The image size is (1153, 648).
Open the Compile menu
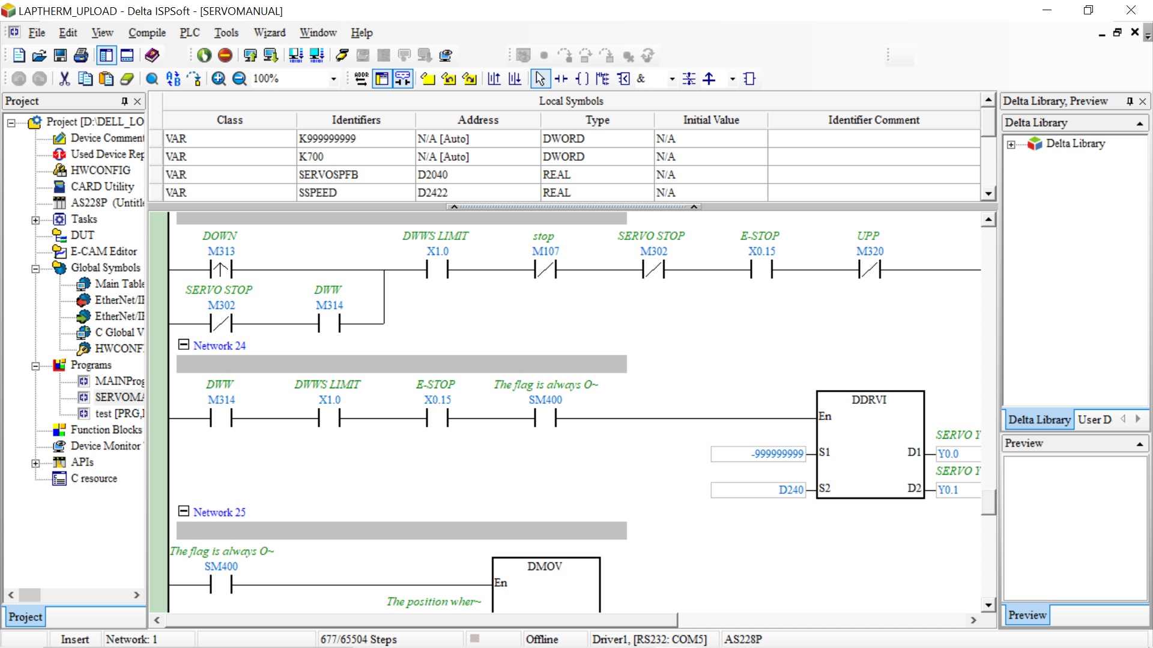click(147, 32)
